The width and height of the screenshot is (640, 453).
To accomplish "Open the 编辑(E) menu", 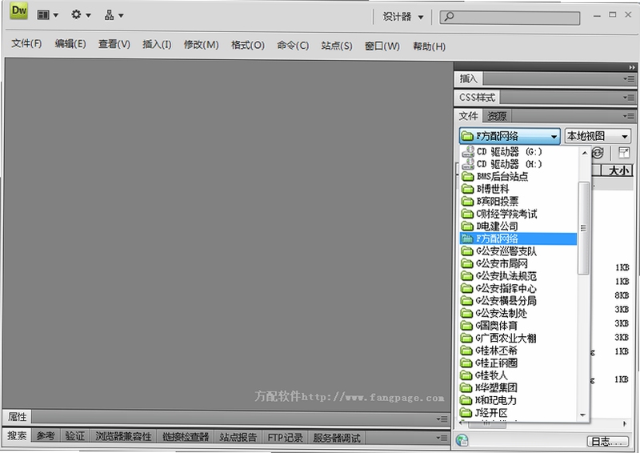I will pos(70,44).
